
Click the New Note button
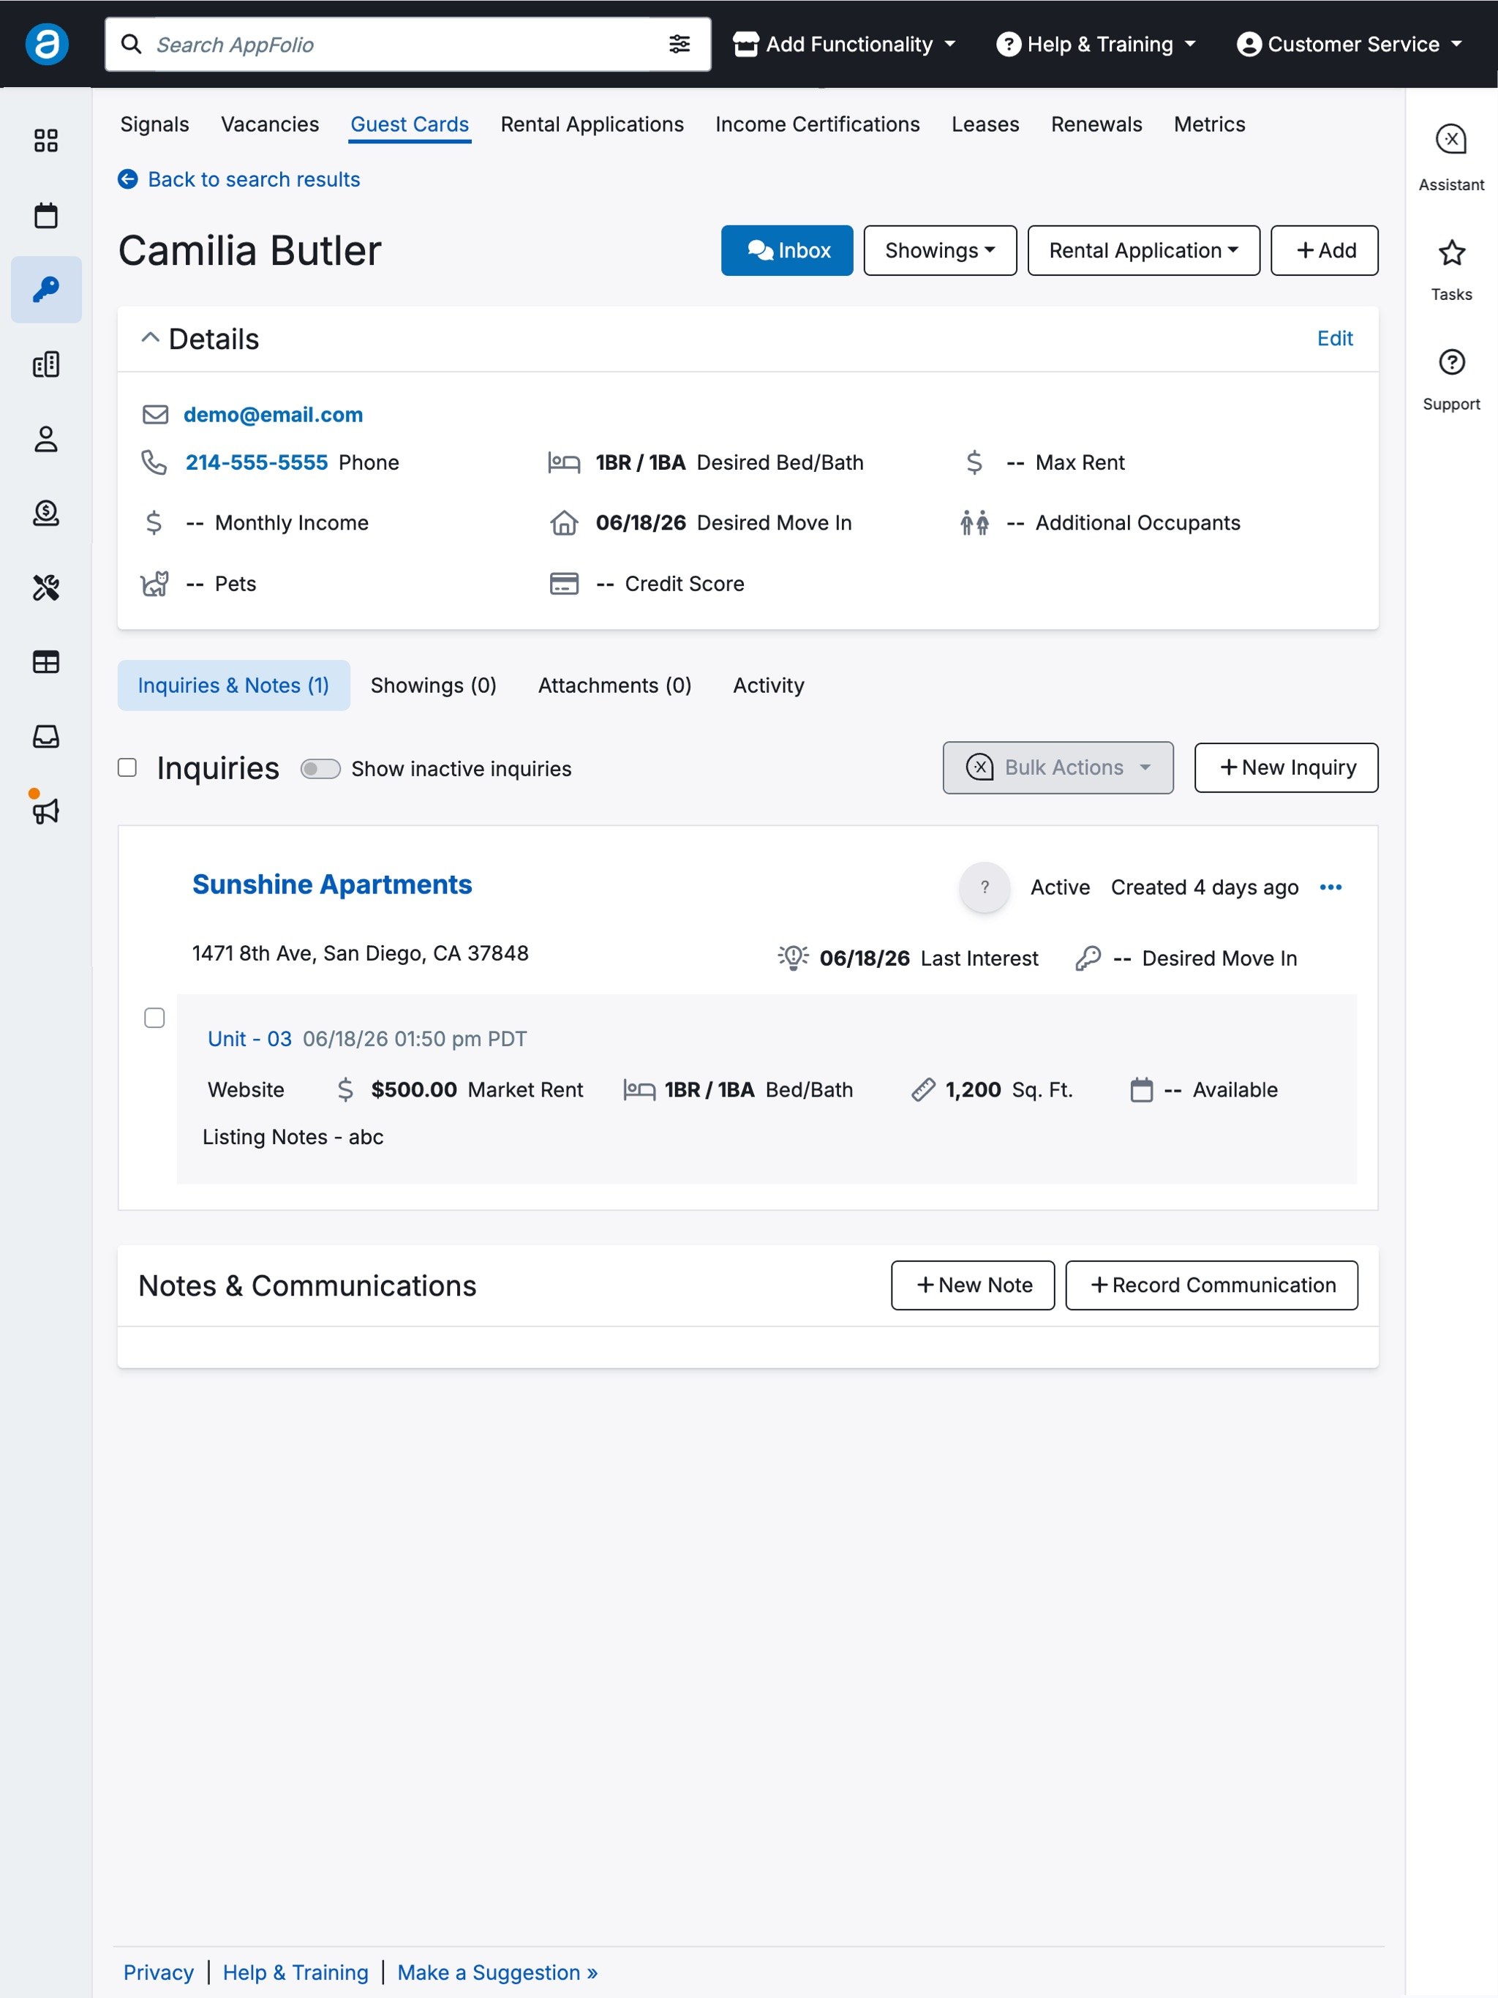(973, 1285)
